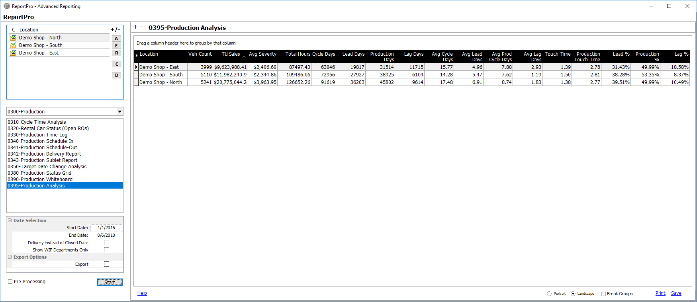Viewport: 697px width, 302px height.
Task: Open the Help link
Action: point(142,293)
